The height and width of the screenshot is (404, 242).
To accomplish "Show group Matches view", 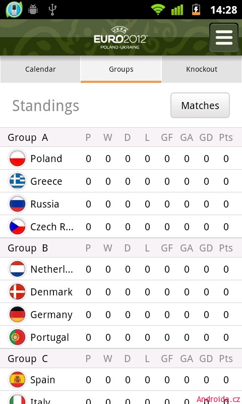I will (x=200, y=106).
